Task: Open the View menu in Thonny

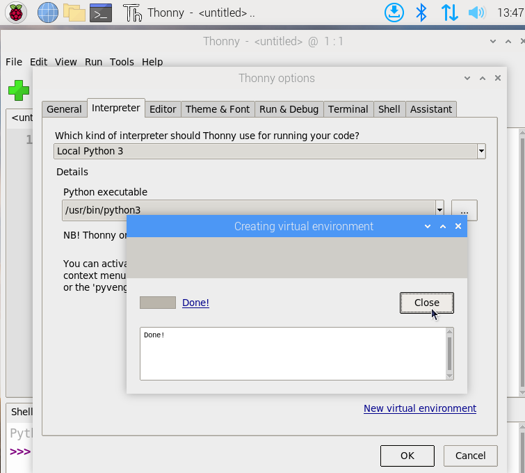Action: 65,62
